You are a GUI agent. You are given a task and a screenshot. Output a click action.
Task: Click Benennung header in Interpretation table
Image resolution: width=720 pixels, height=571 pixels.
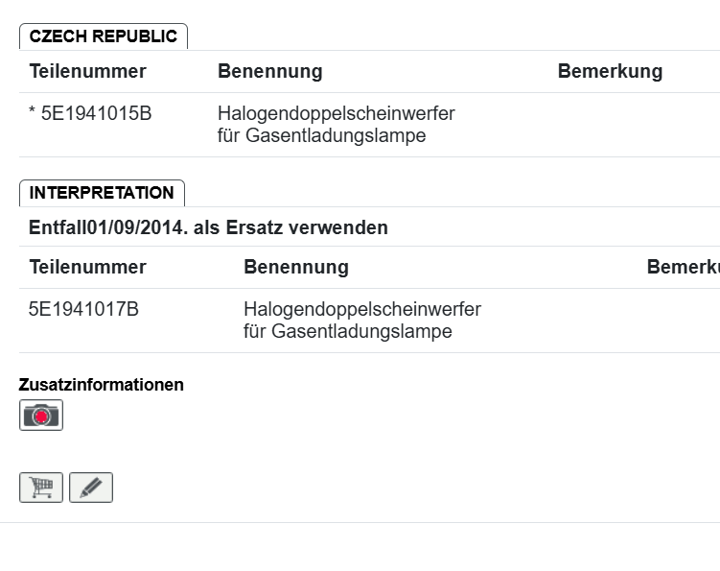point(296,267)
